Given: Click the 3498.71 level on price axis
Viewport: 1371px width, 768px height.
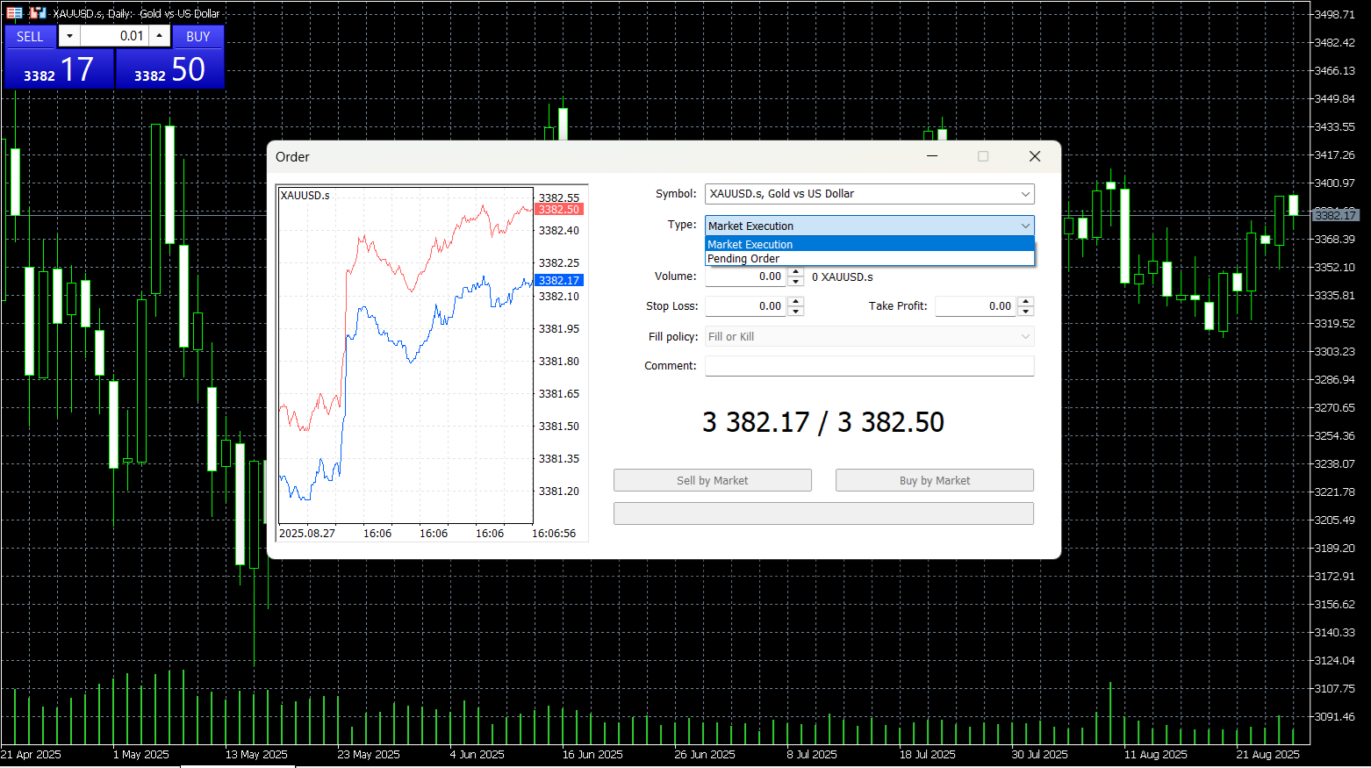Looking at the screenshot, I should tap(1334, 14).
